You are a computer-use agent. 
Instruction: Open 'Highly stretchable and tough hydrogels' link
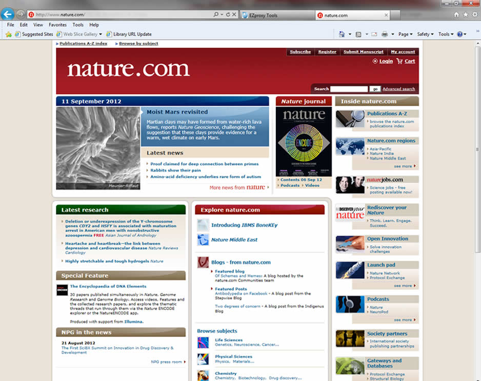pyautogui.click(x=107, y=261)
